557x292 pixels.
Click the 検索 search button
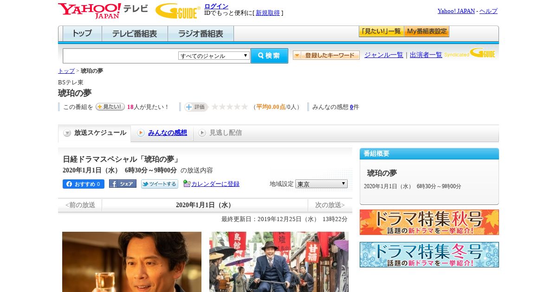(269, 56)
